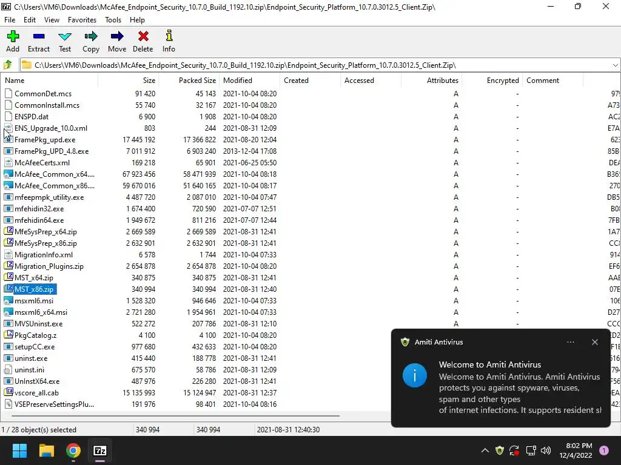This screenshot has width=621, height=465.
Task: Click the volume tray icon
Action: (546, 450)
